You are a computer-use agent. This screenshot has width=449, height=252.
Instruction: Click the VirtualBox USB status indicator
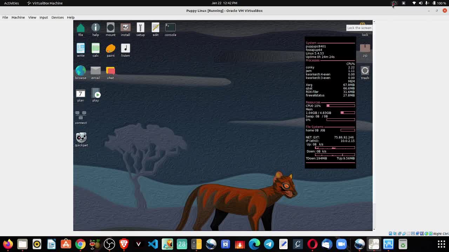coord(404,234)
